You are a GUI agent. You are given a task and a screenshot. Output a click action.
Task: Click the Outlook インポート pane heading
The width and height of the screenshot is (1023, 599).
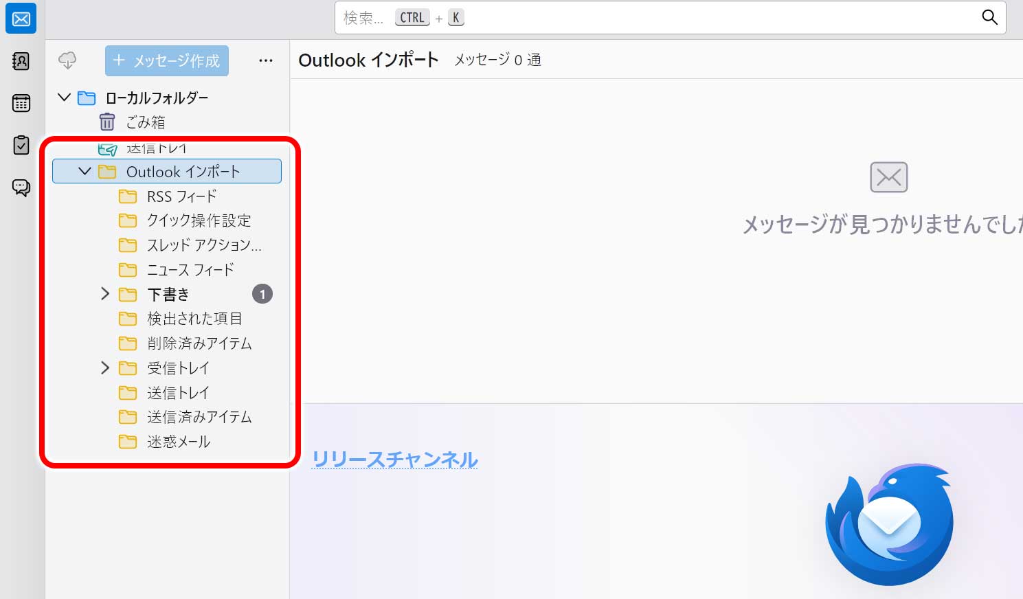click(368, 60)
